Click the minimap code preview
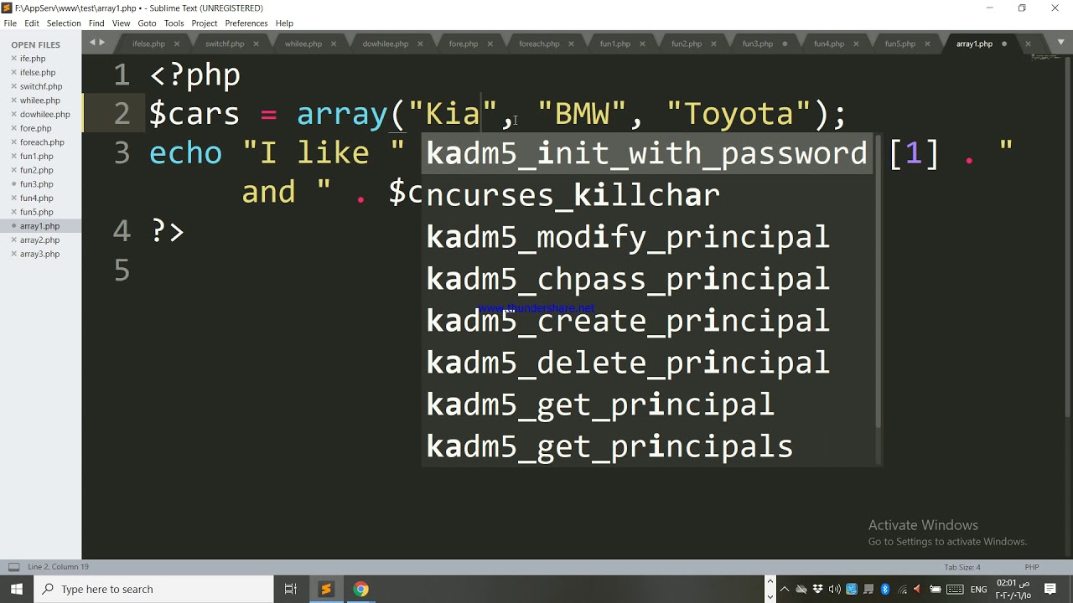 tap(1046, 58)
